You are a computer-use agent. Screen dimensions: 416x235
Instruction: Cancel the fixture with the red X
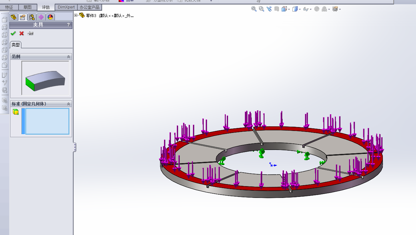[x=22, y=33]
